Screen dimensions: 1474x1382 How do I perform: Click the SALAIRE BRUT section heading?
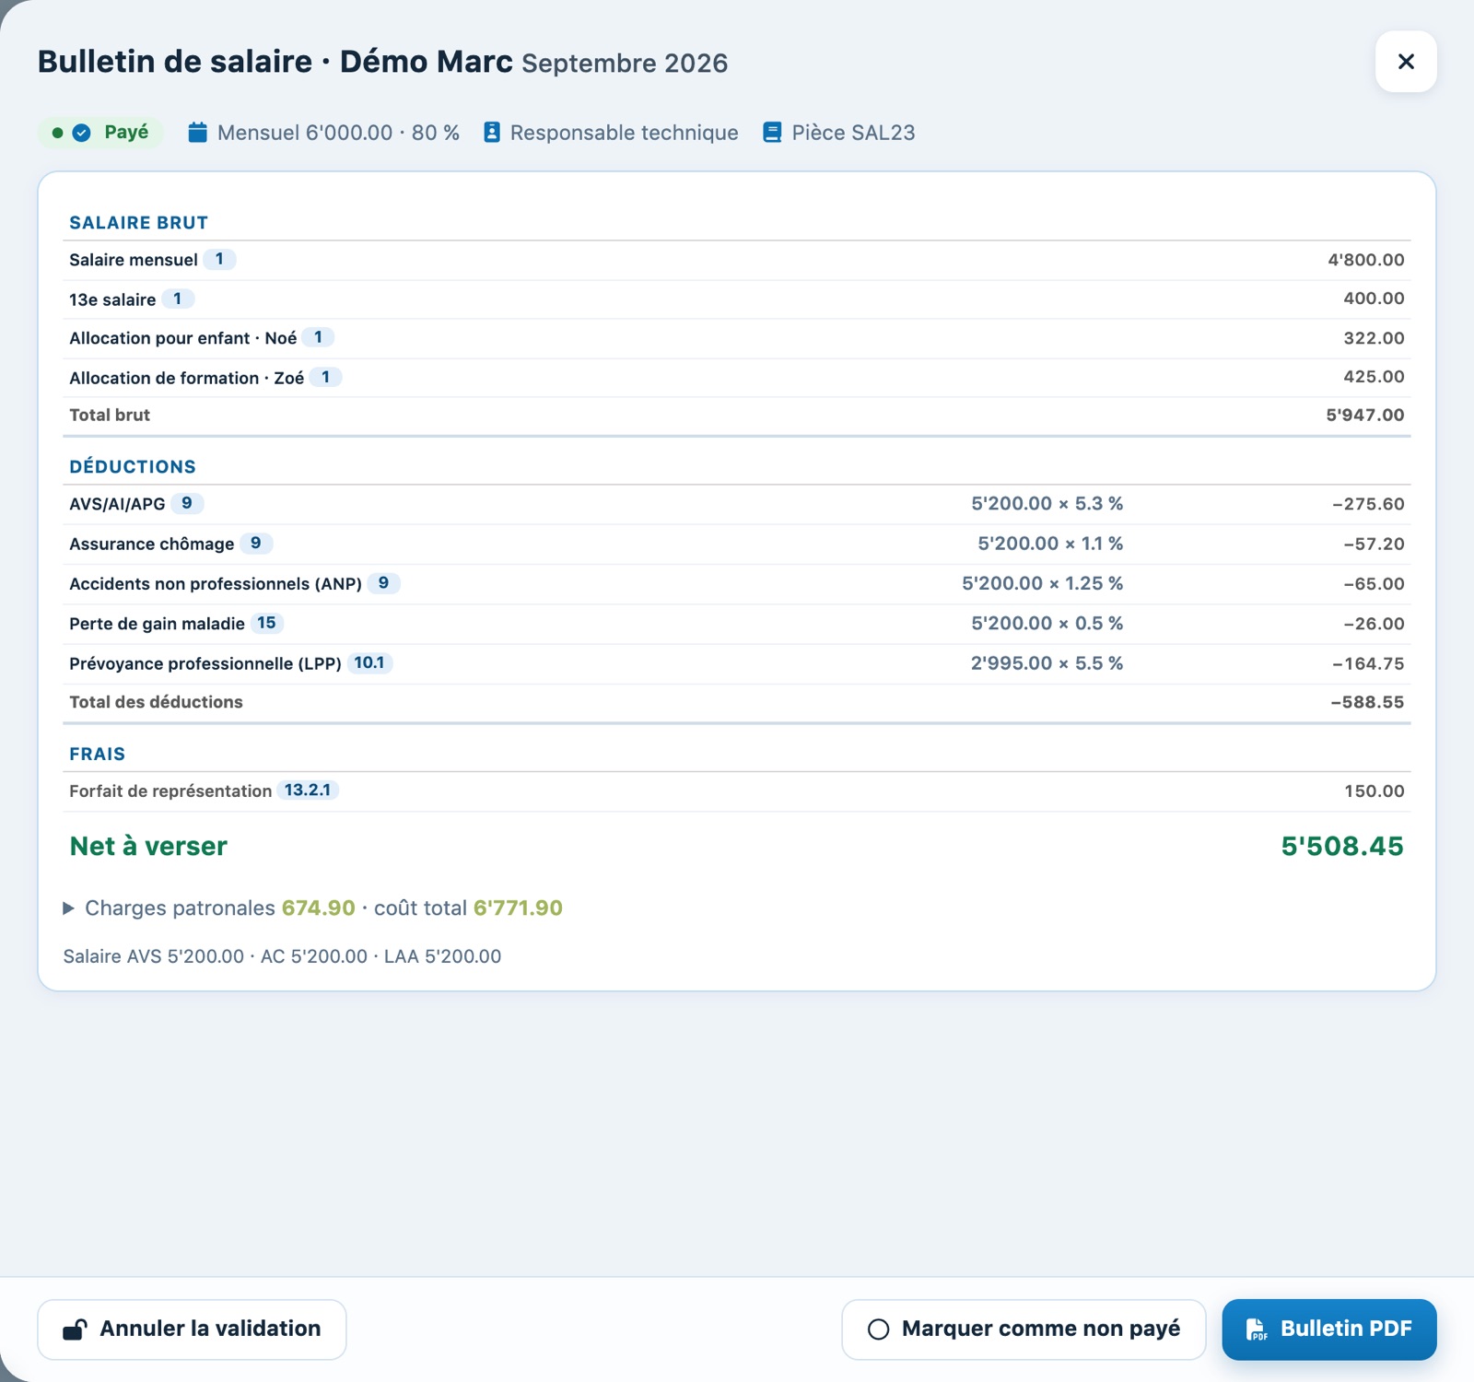coord(139,223)
